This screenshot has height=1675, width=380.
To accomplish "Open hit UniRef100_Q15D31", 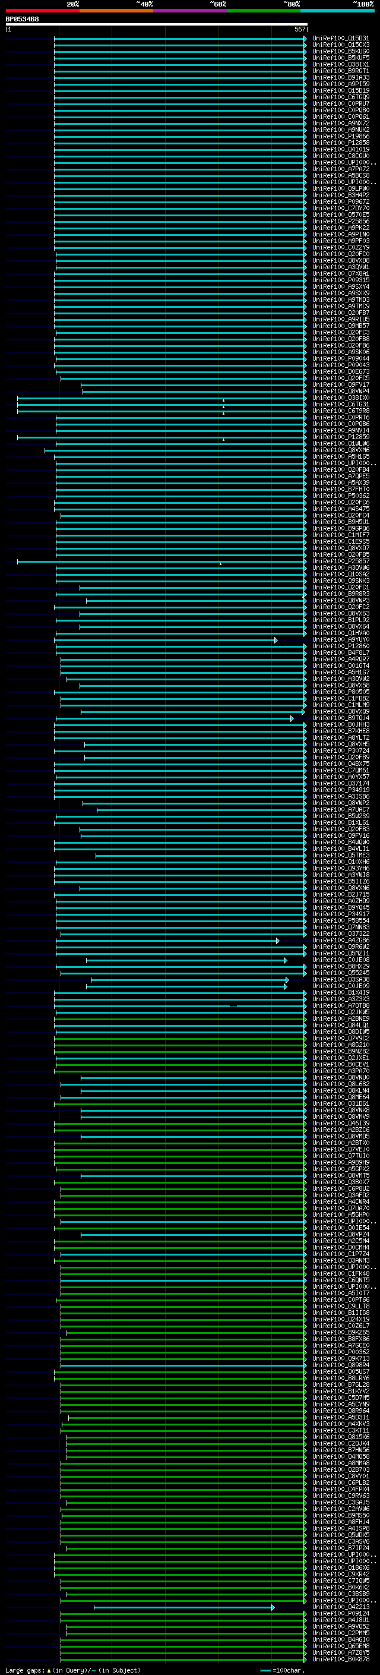I will click(x=340, y=39).
